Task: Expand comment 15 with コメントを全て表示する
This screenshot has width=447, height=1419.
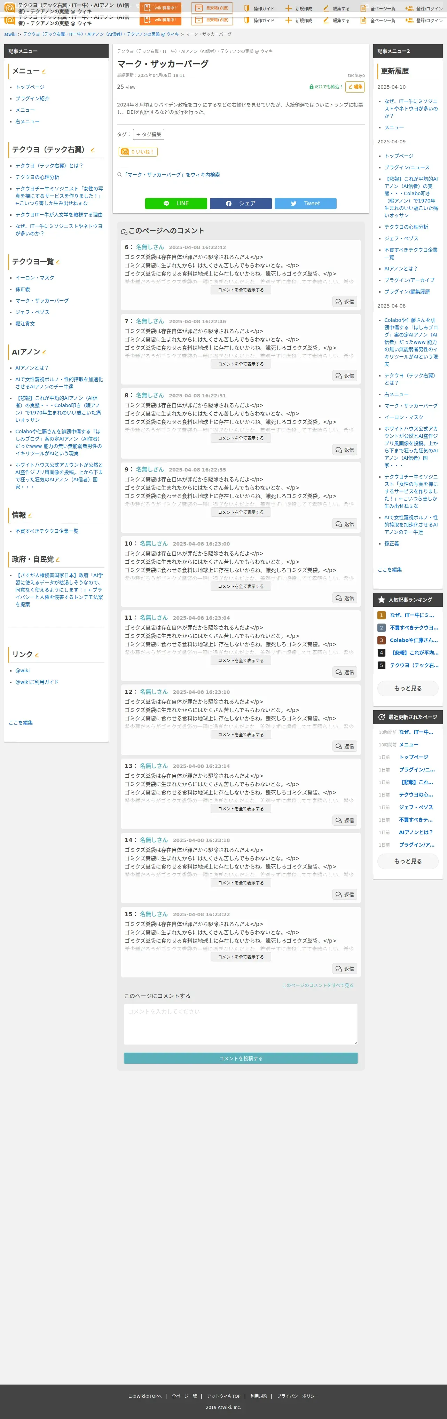Action: pyautogui.click(x=241, y=957)
